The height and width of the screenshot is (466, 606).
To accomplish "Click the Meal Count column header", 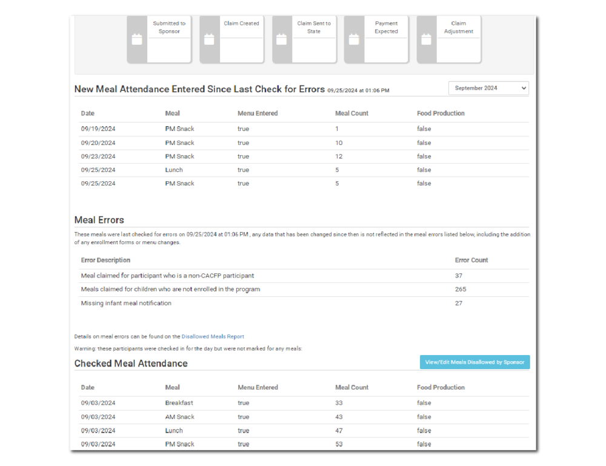I will [x=350, y=113].
